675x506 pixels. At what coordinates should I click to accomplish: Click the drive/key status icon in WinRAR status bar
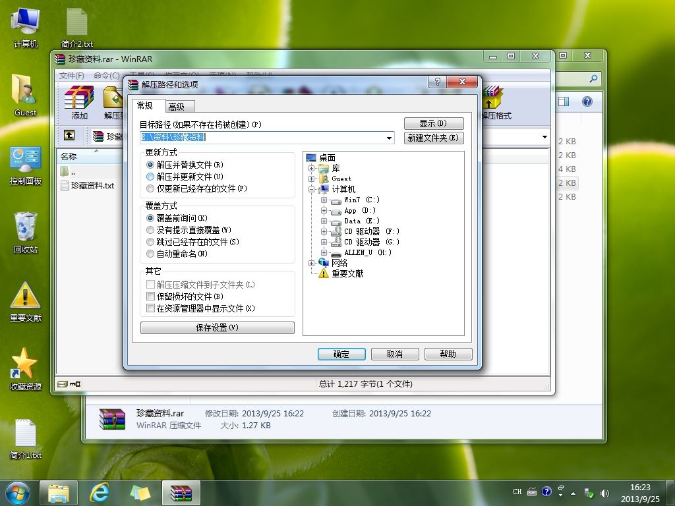70,384
